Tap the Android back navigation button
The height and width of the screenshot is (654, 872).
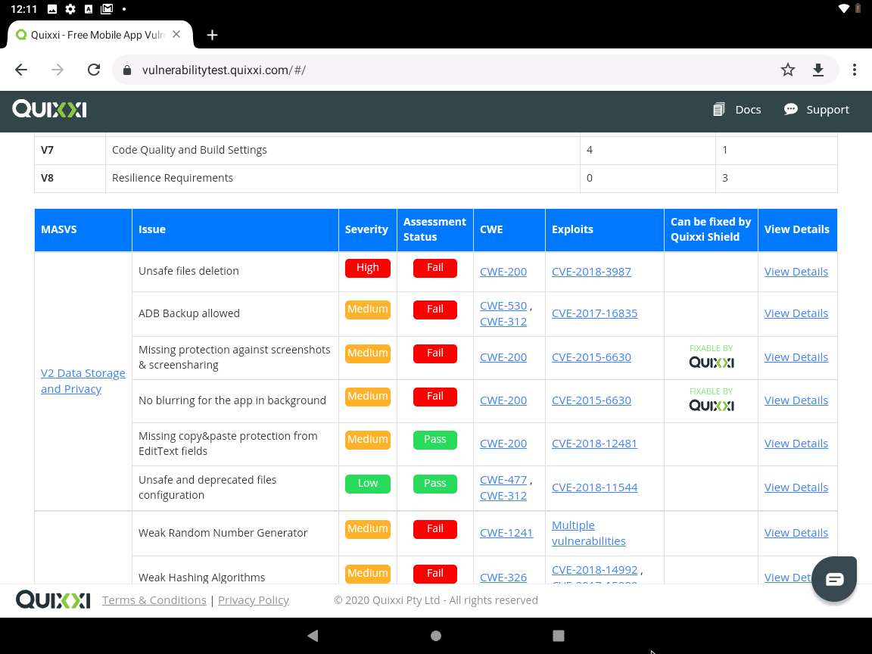click(313, 636)
